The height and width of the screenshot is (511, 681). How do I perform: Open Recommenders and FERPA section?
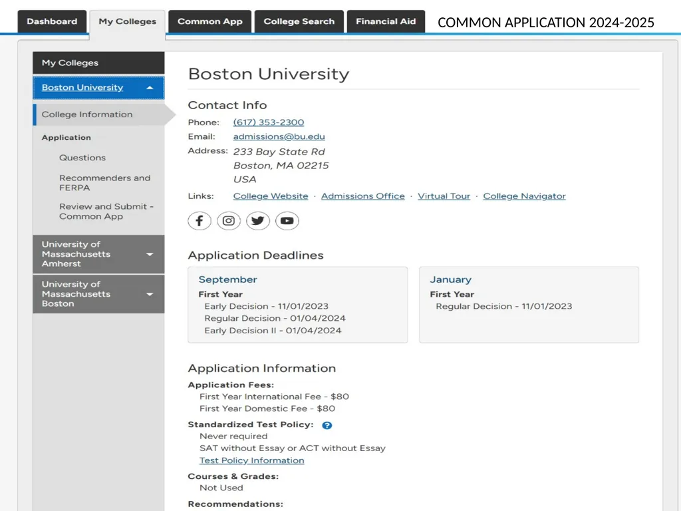(104, 183)
